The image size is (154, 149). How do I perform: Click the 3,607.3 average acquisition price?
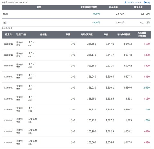(x=128, y=77)
